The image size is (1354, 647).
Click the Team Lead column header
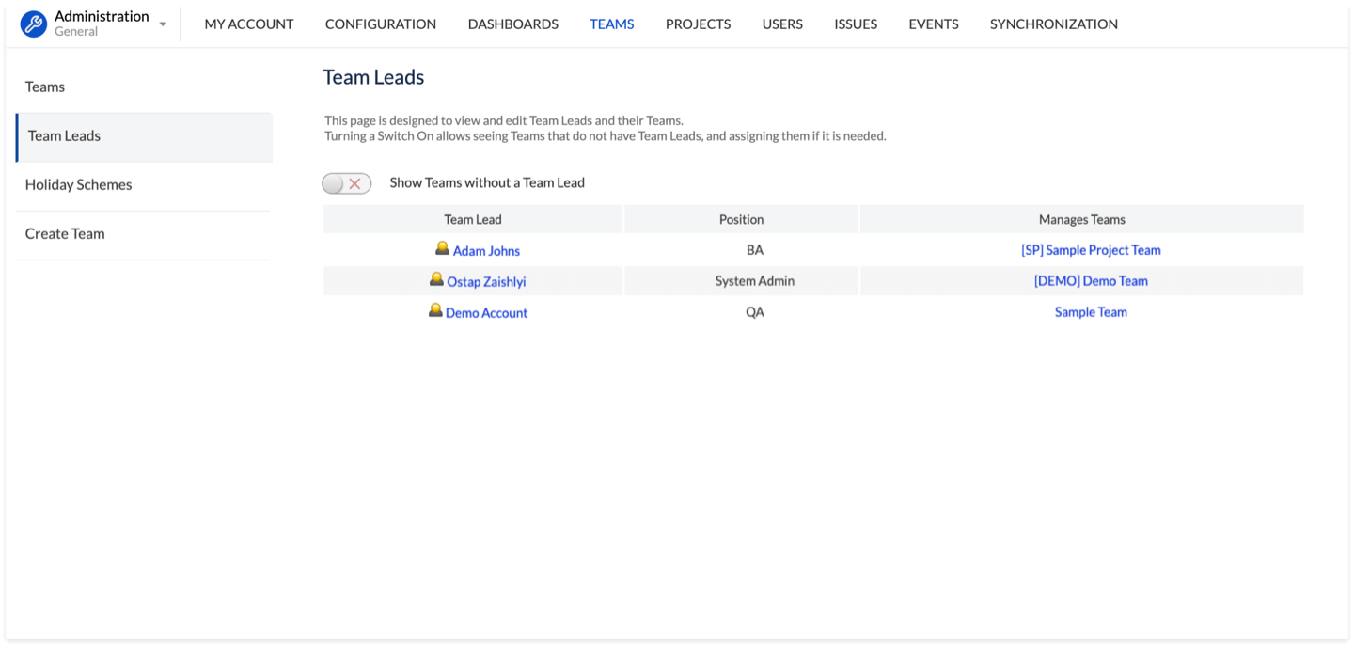pyautogui.click(x=473, y=219)
